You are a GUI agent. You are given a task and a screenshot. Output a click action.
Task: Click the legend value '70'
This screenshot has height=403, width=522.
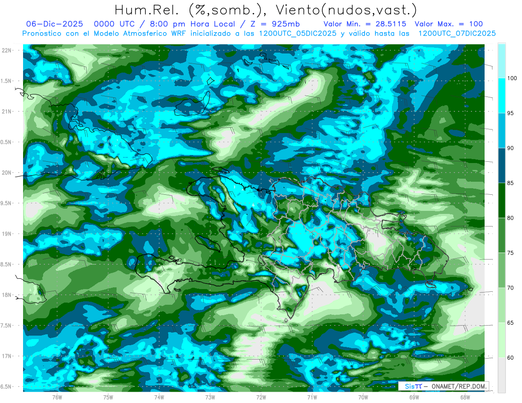pyautogui.click(x=511, y=288)
